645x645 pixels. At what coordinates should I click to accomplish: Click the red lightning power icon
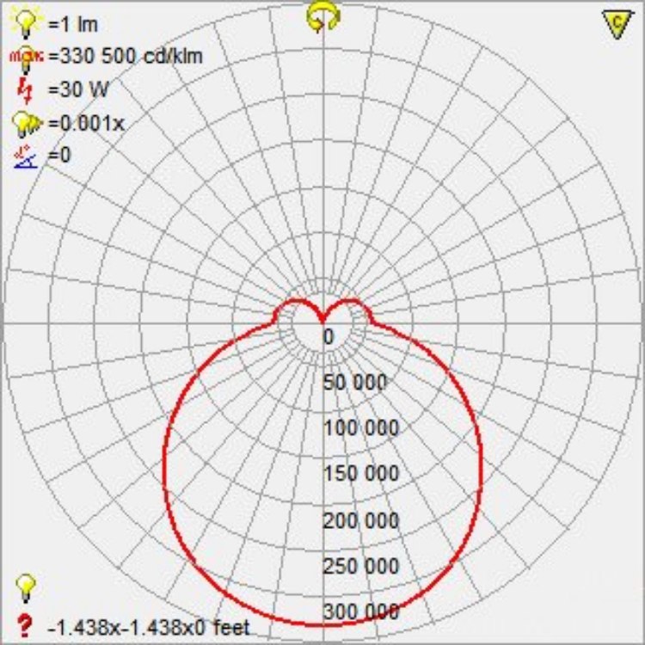click(x=27, y=89)
